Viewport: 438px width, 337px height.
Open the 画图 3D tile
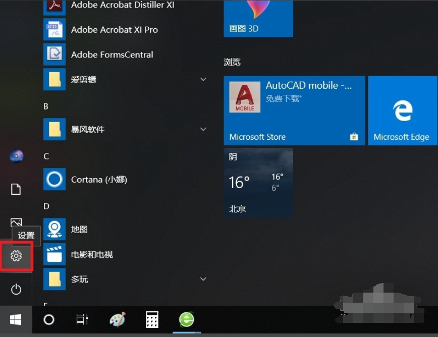click(x=258, y=15)
